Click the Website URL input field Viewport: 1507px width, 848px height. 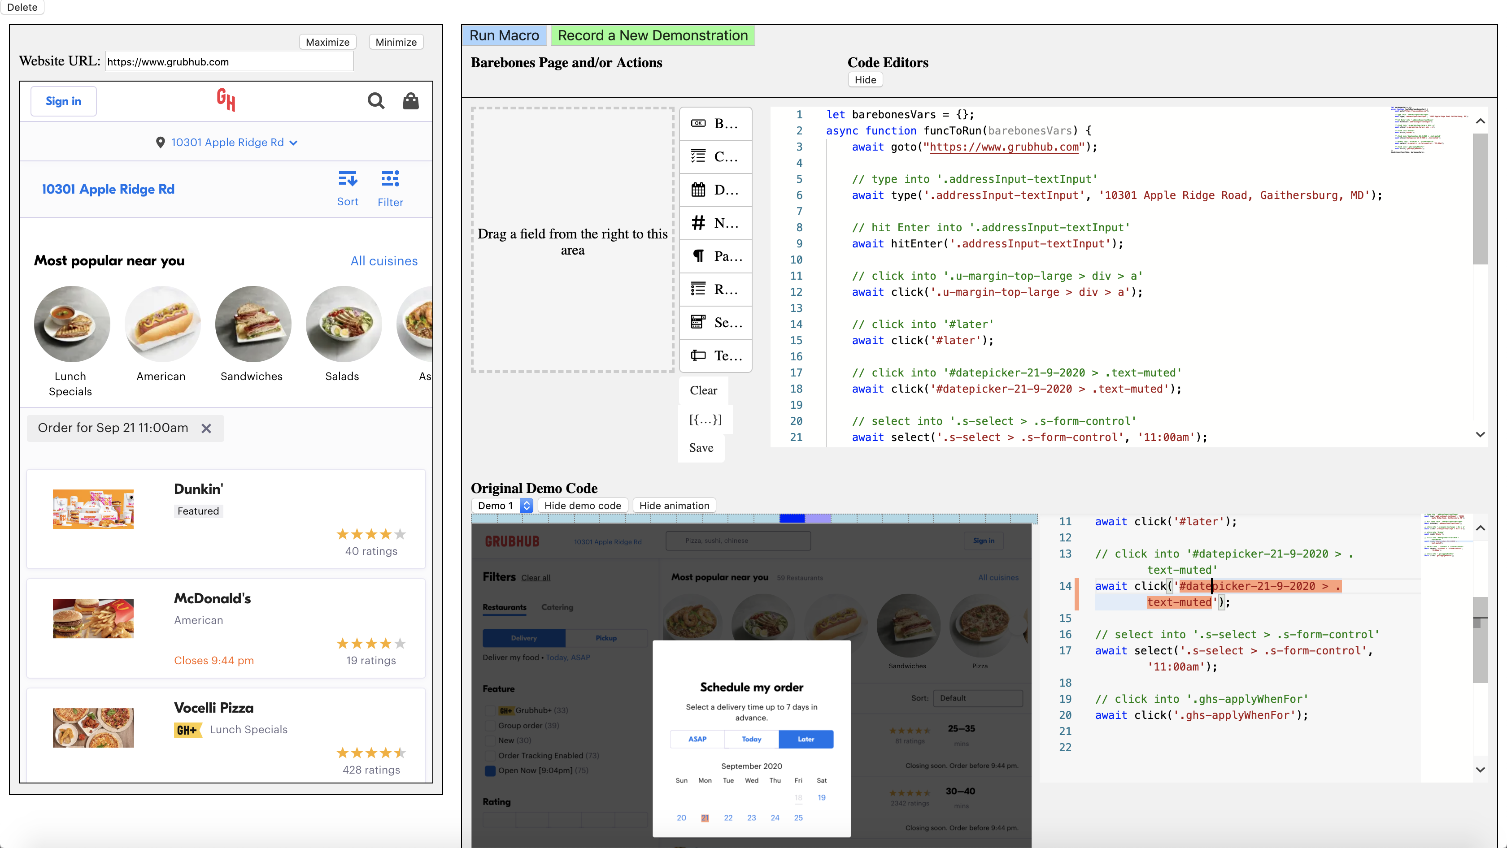(229, 61)
